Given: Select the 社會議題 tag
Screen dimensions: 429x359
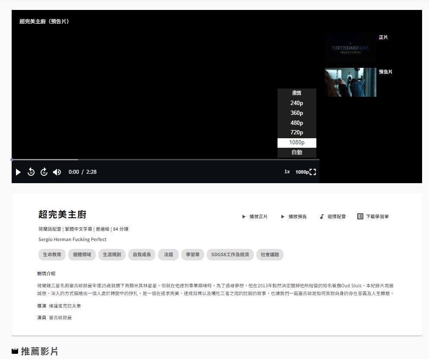Looking at the screenshot, I should (x=270, y=254).
